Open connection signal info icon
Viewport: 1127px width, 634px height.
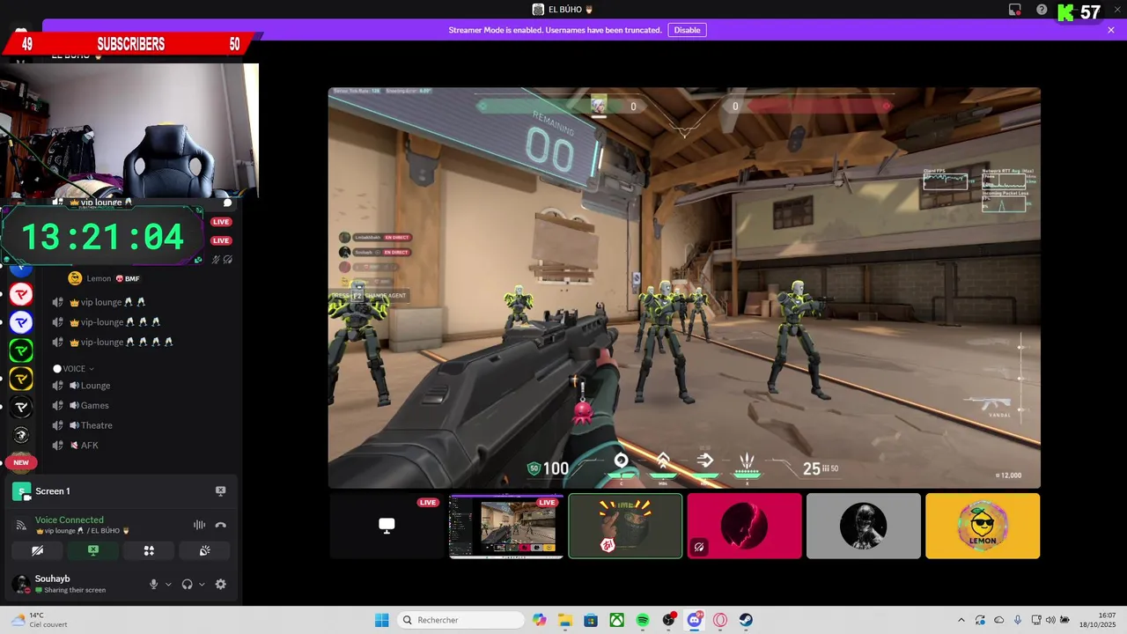pos(21,525)
